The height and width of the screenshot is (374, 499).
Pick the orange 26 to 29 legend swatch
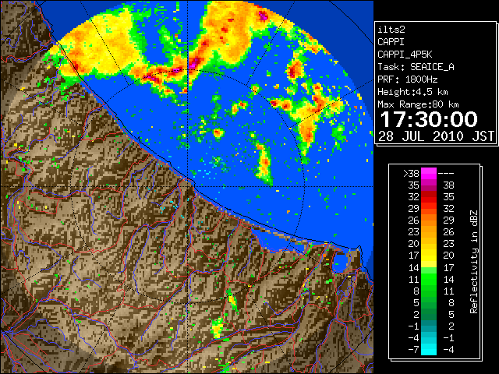point(429,220)
